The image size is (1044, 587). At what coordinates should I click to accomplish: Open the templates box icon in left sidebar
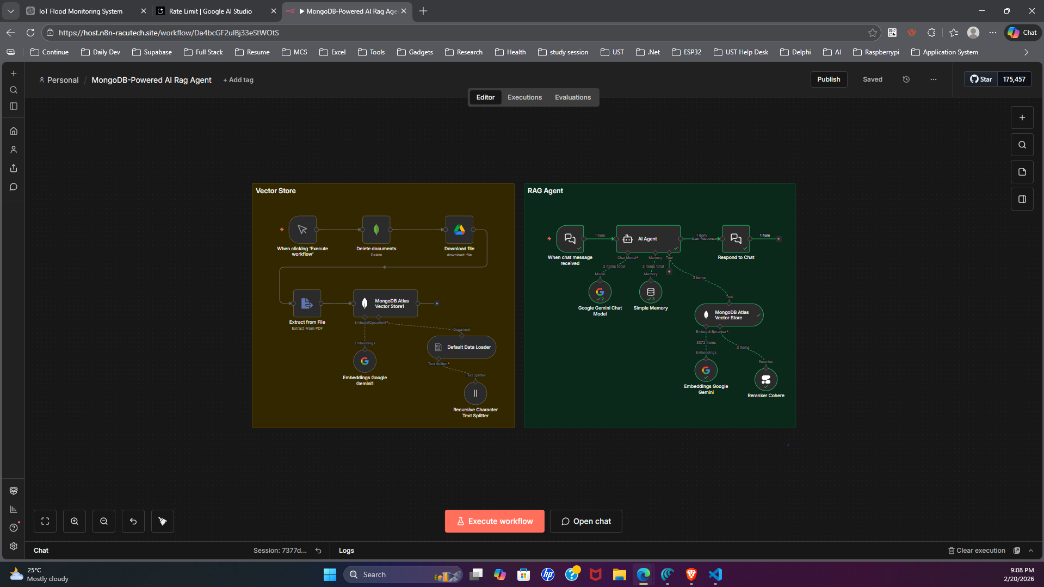pos(14,490)
